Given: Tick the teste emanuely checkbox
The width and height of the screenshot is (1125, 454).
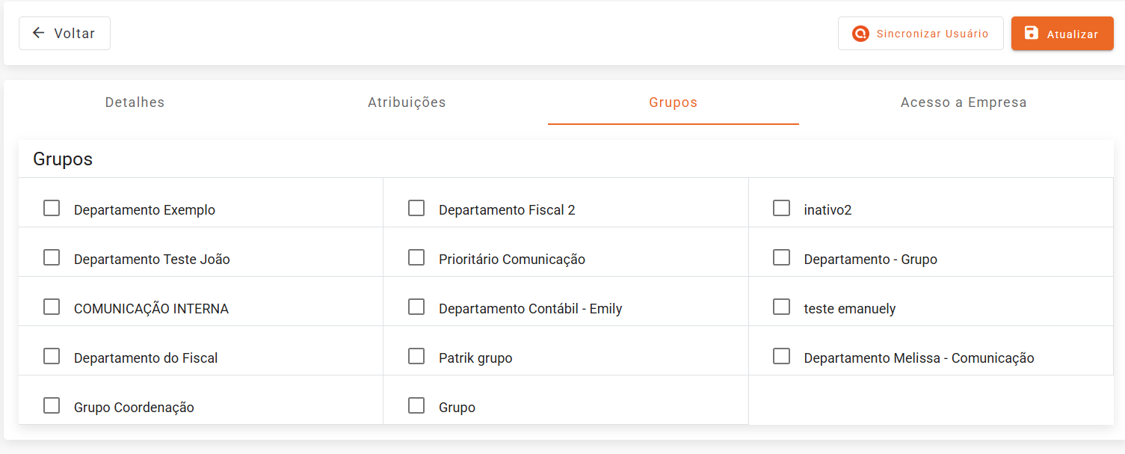Looking at the screenshot, I should (x=781, y=307).
